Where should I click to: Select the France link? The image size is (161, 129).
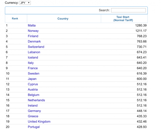click(x=33, y=68)
